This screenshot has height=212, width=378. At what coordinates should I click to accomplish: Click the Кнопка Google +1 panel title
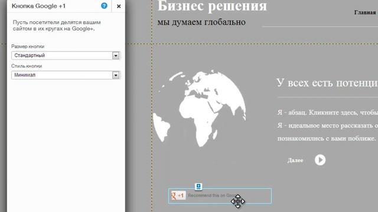coord(38,6)
